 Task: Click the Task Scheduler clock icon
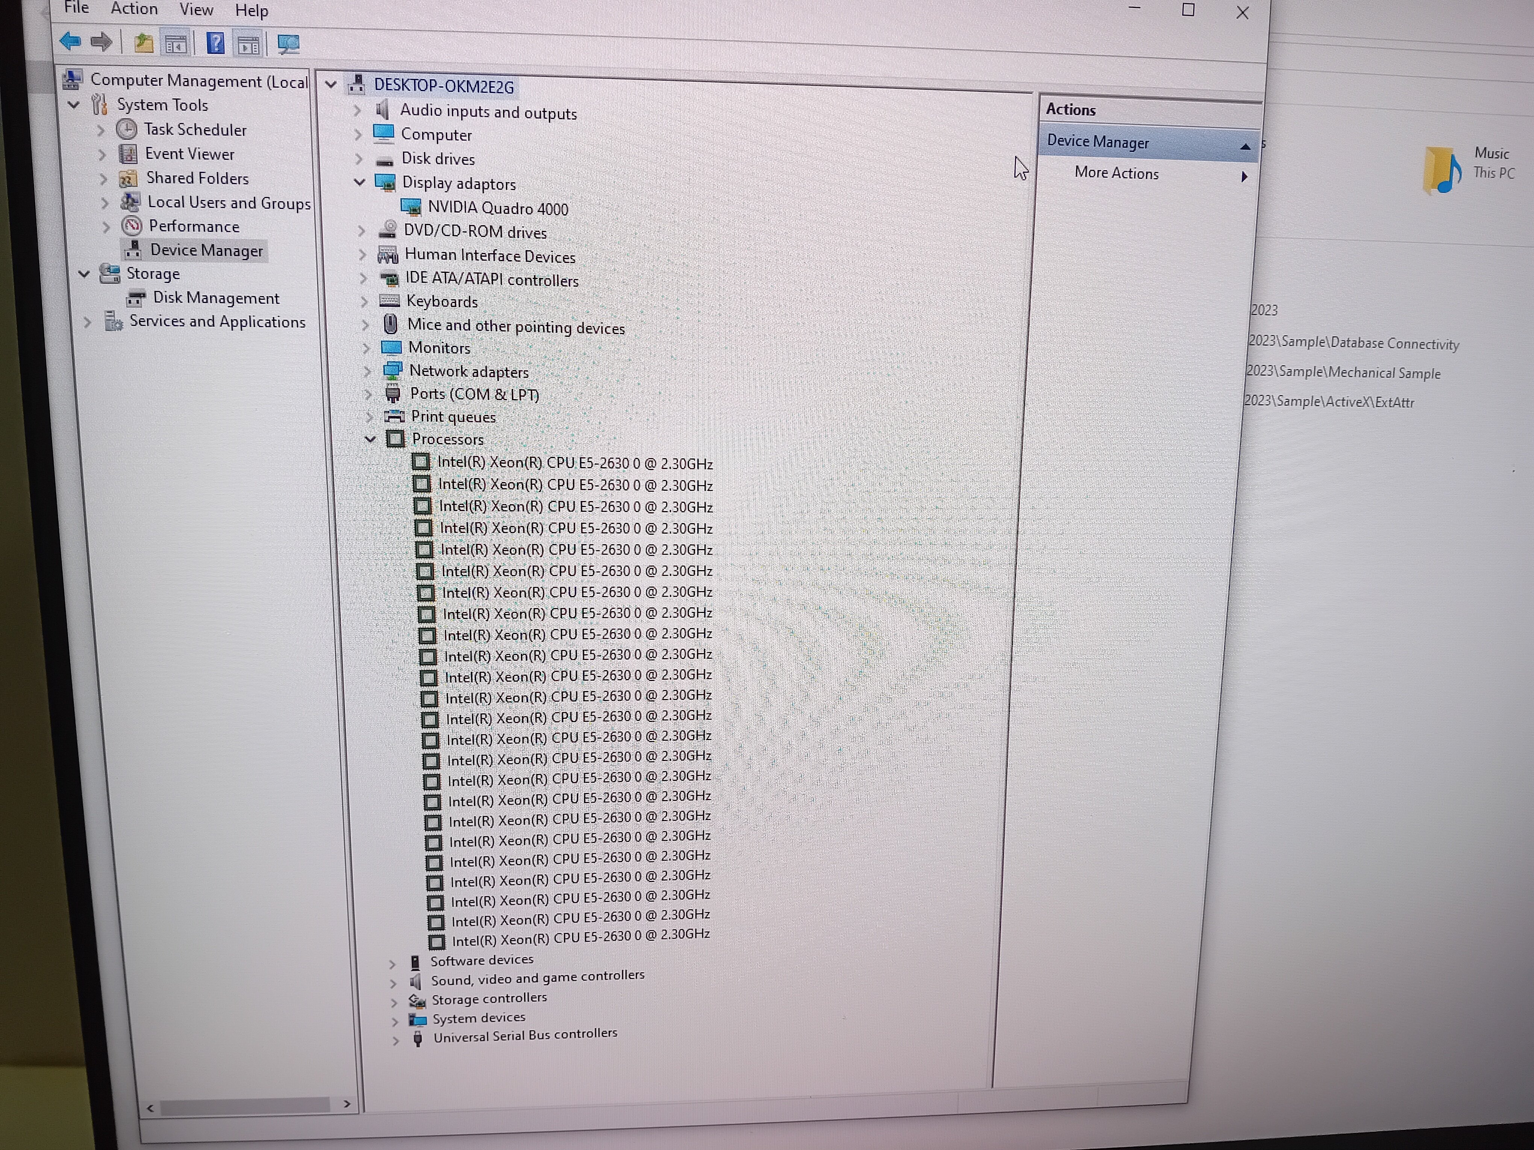(x=126, y=129)
